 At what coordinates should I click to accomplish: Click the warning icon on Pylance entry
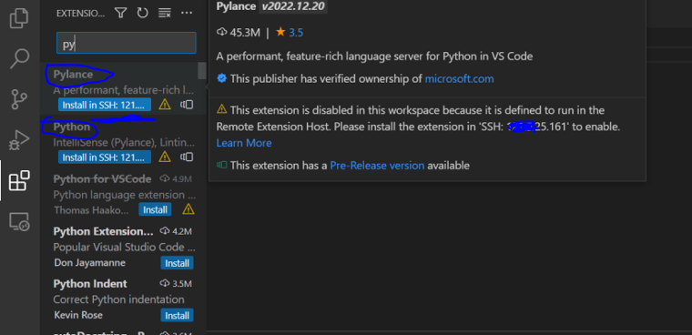click(x=165, y=105)
